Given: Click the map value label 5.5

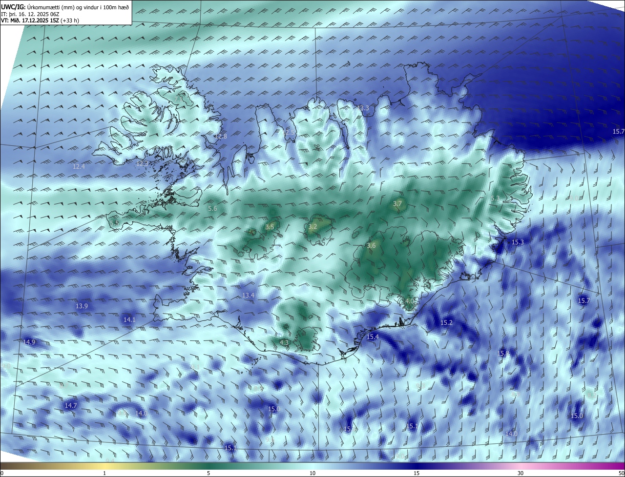Looking at the screenshot, I should tap(115, 223).
